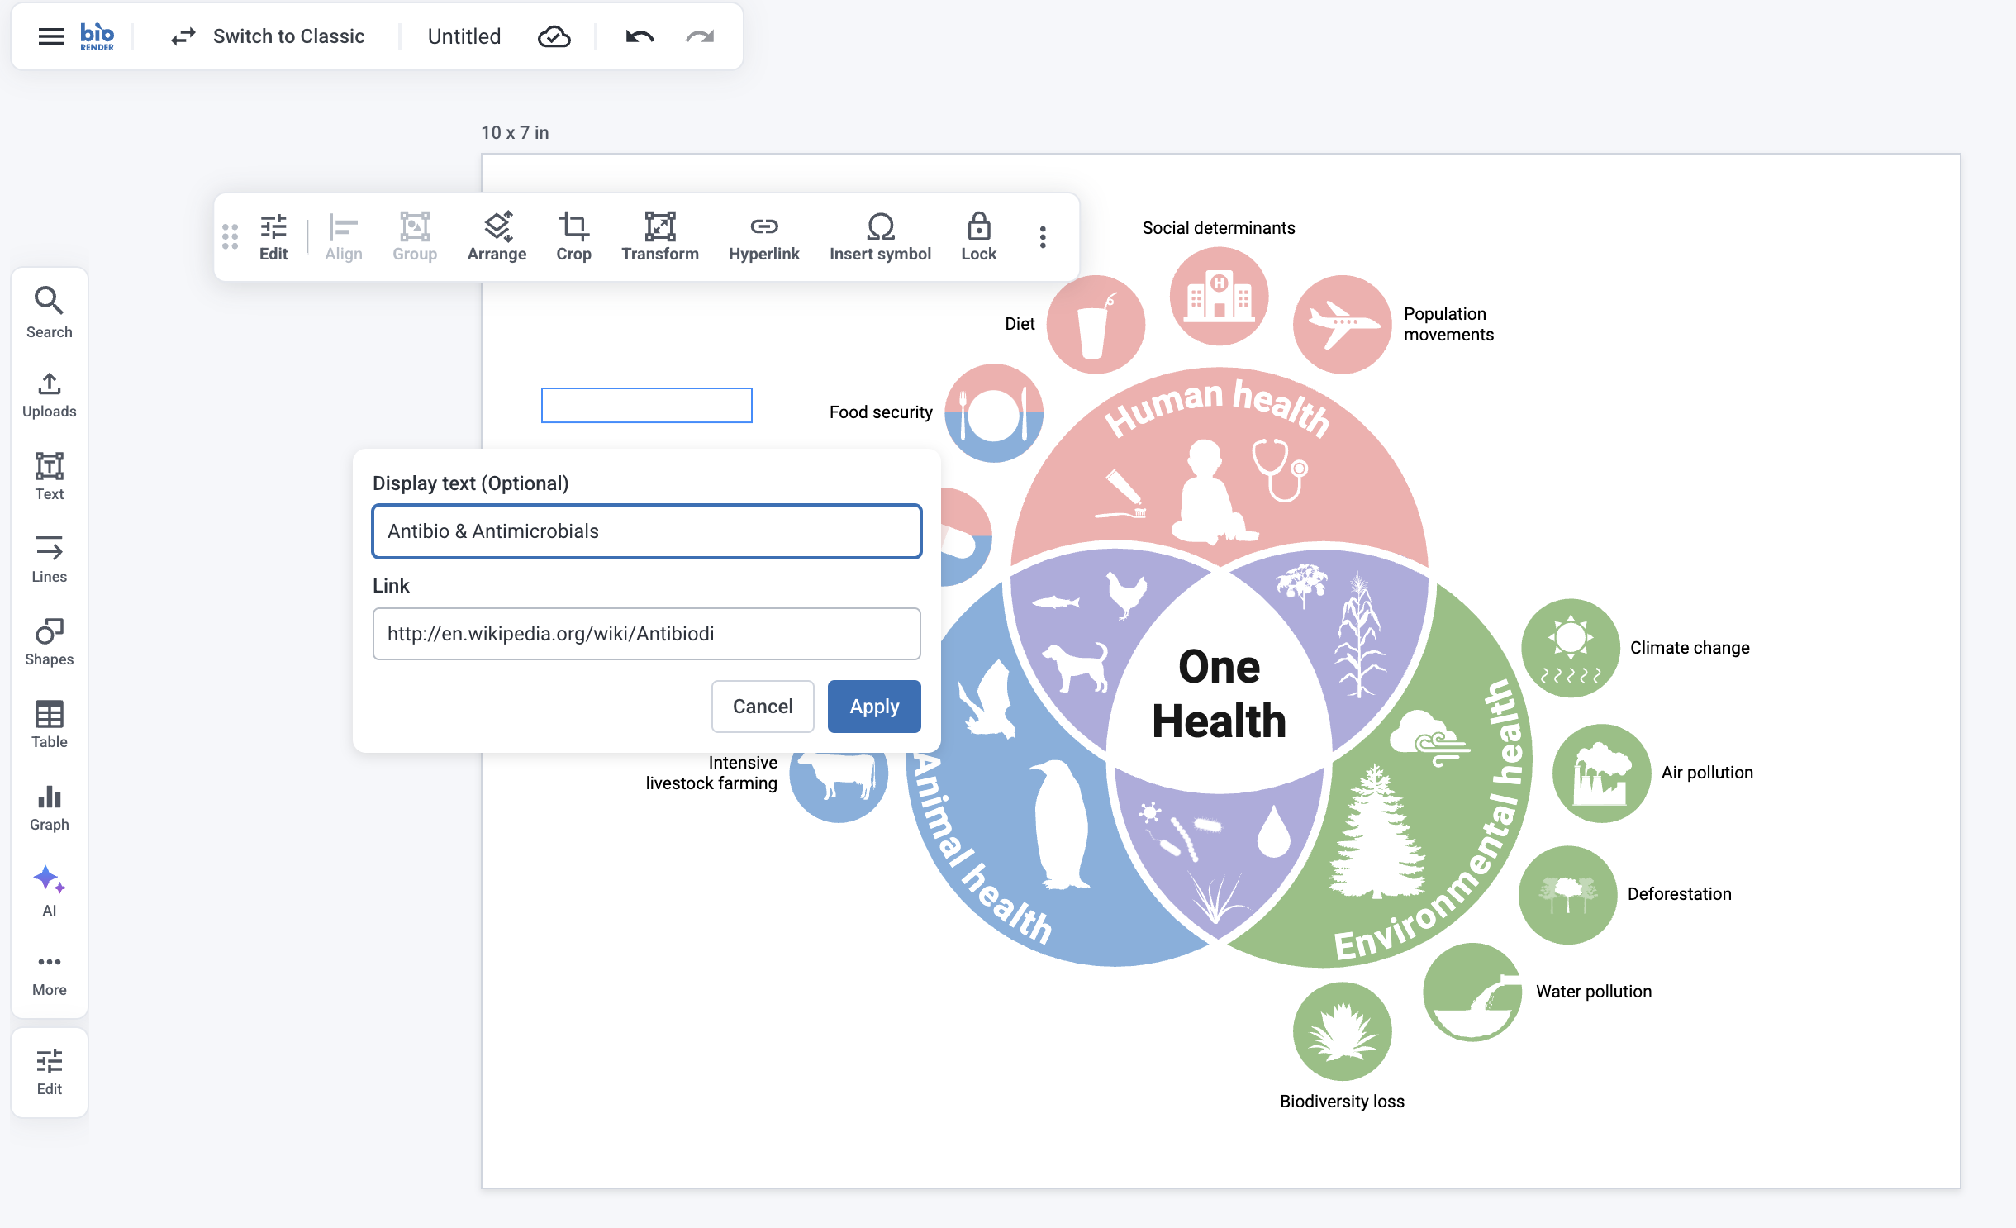This screenshot has width=2016, height=1228.
Task: Open the Shapes library
Action: 49,641
